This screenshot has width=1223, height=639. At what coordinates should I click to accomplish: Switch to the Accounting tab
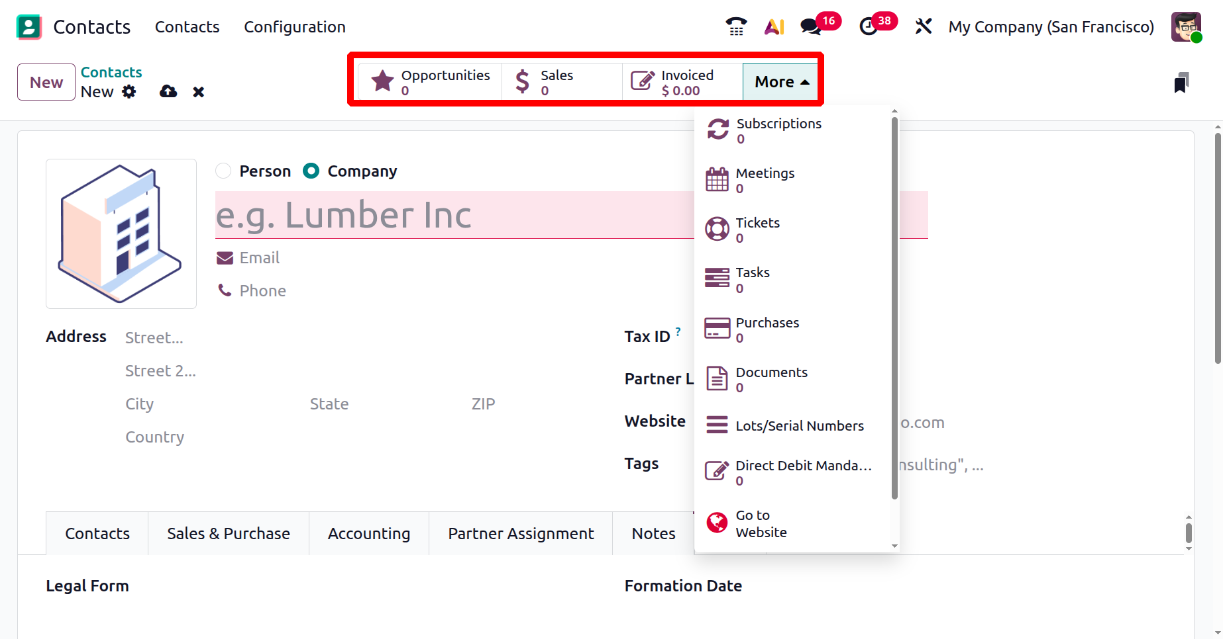point(369,533)
